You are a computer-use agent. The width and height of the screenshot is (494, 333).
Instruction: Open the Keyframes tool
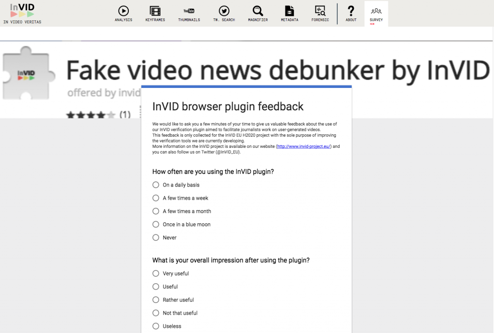[x=155, y=13]
